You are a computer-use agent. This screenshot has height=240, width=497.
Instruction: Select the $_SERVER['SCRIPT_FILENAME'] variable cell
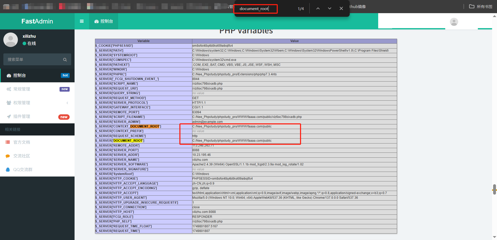144,117
